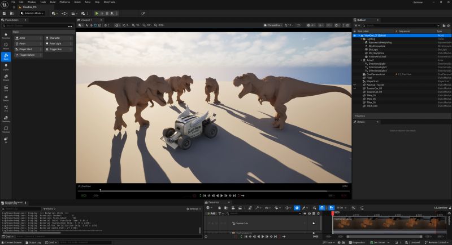Image resolution: width=452 pixels, height=245 pixels.
Task: Toggle blue button right of snapping magnet
Action: 332,208
